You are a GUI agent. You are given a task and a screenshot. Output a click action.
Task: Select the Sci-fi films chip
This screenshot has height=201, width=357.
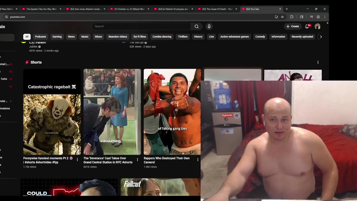(x=140, y=37)
